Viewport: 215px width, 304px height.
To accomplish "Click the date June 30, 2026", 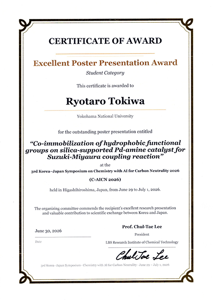I will point(48,231).
